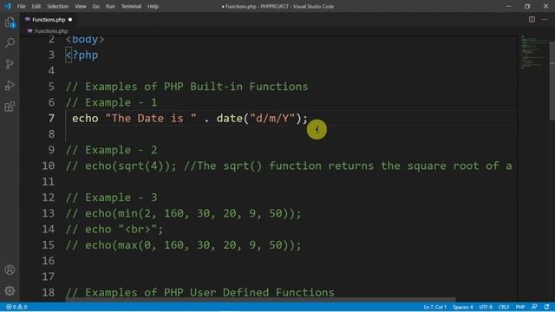Click comment "// Example - 1"

point(112,102)
